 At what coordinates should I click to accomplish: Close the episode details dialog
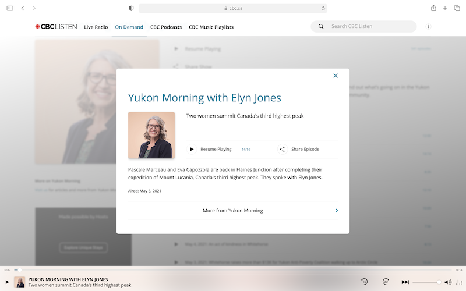coord(336,76)
